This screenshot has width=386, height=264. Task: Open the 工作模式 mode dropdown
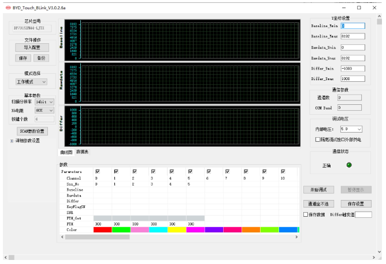[32, 82]
